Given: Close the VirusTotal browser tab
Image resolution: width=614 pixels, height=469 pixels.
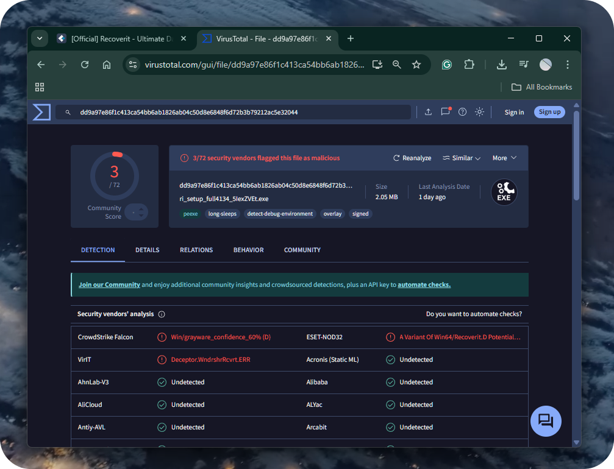Looking at the screenshot, I should [x=329, y=38].
